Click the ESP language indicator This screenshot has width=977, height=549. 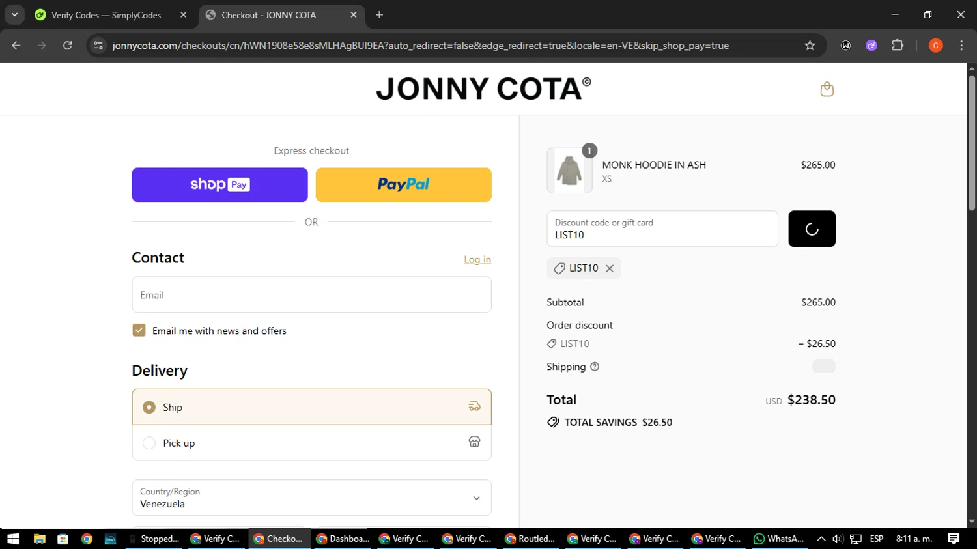coord(877,539)
